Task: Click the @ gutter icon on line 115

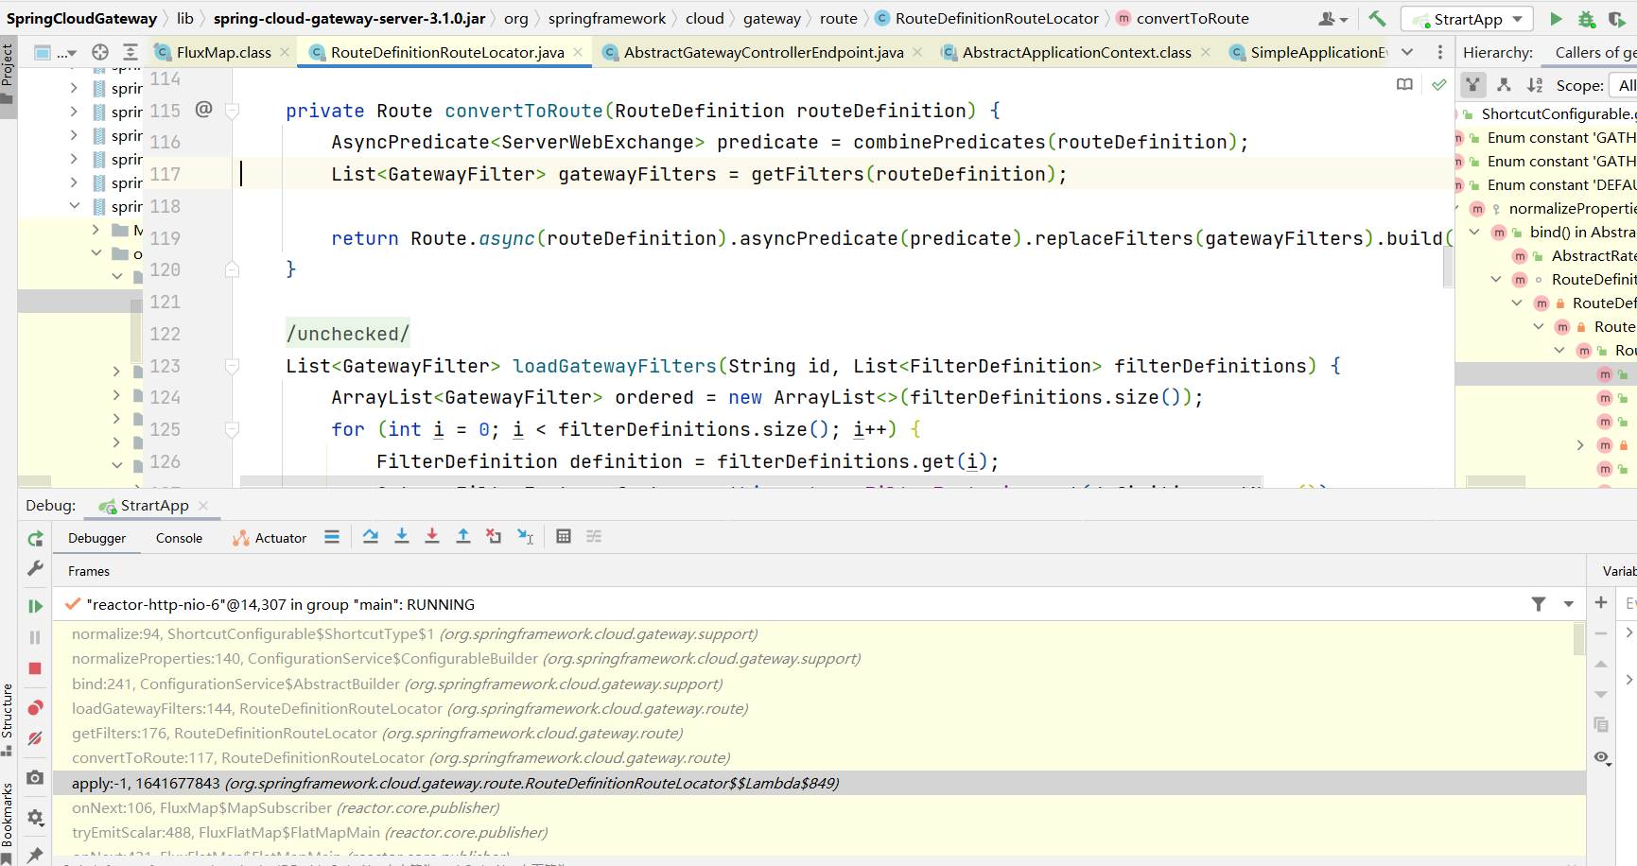Action: (x=203, y=110)
